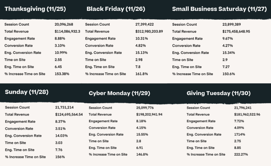The width and height of the screenshot is (271, 166).
Task: Select the Giving Tuesday (11/30) heading
Action: (219, 93)
